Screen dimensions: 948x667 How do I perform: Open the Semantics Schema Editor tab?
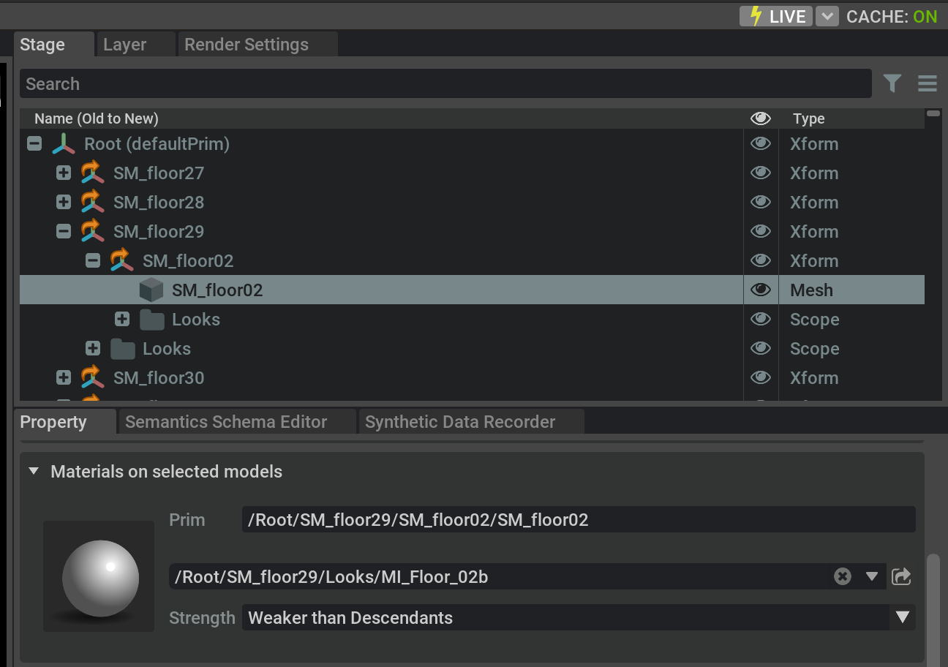(x=226, y=422)
